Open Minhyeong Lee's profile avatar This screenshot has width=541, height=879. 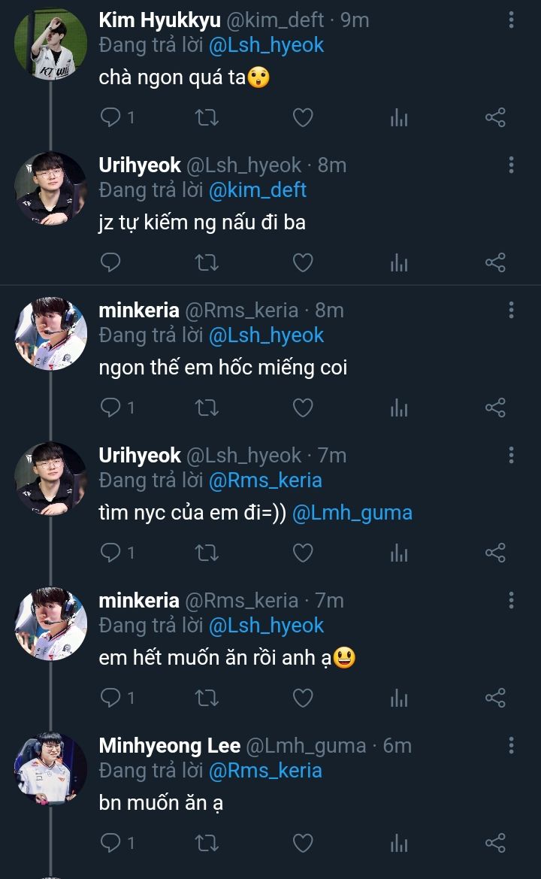click(x=50, y=769)
